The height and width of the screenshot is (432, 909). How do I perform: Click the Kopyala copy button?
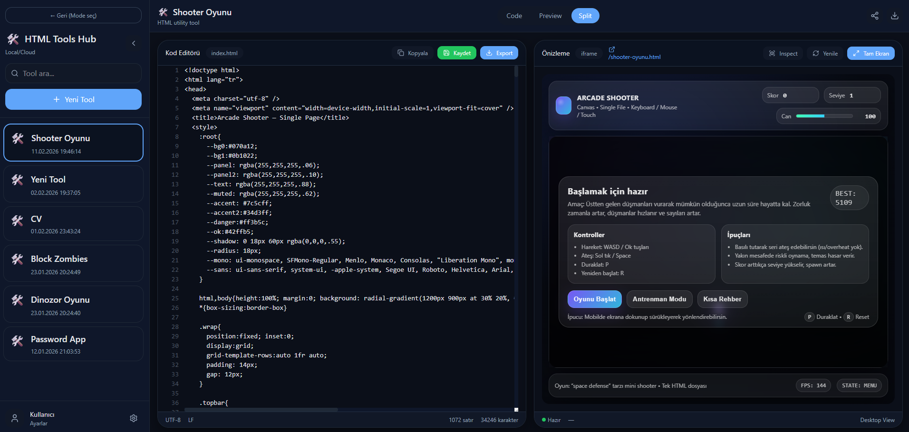tap(413, 53)
